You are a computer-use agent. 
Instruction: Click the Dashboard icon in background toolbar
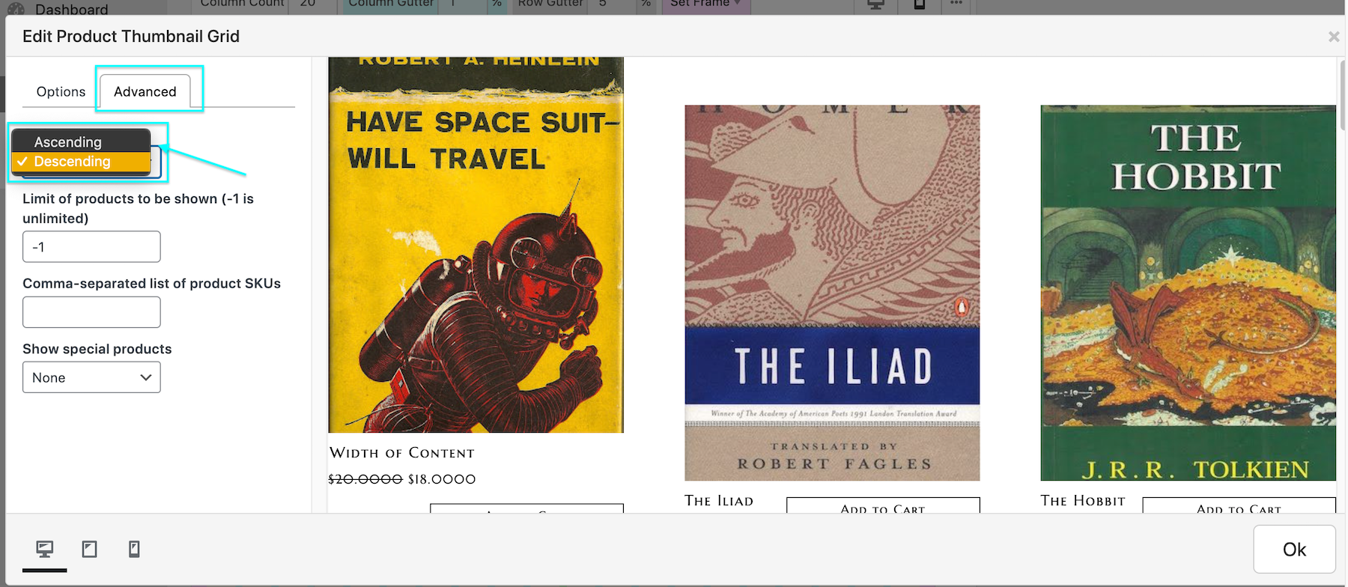coord(16,9)
